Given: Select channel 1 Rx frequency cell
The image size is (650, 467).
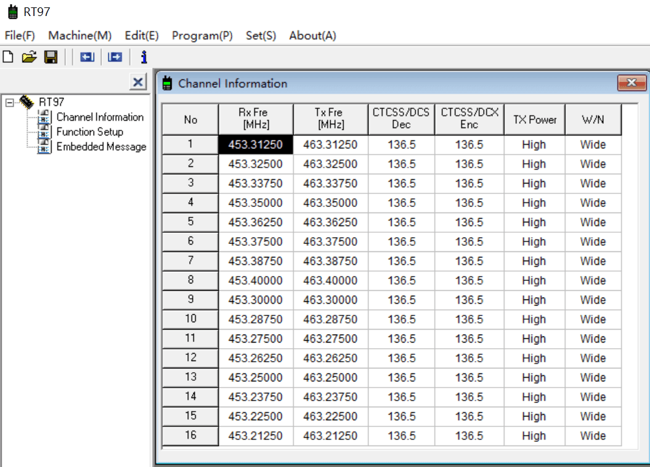Looking at the screenshot, I should tap(256, 145).
